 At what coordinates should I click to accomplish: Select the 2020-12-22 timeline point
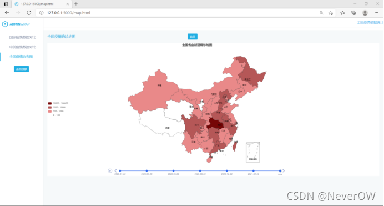tap(227, 170)
